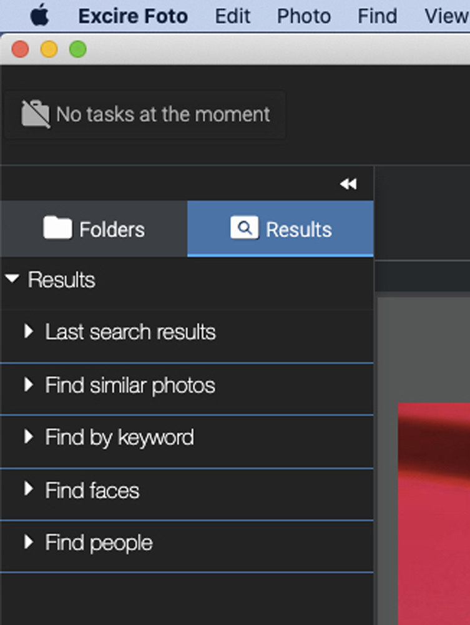This screenshot has height=625, width=470.
Task: Open the Excire Foto app menu
Action: click(x=133, y=16)
